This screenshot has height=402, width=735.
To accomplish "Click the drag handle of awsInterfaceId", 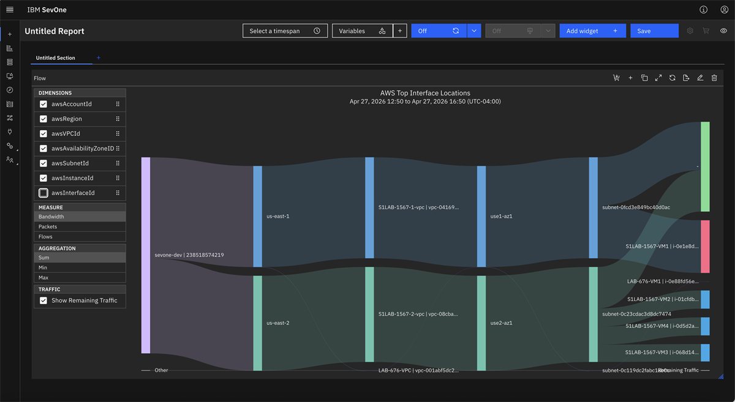I will 118,193.
